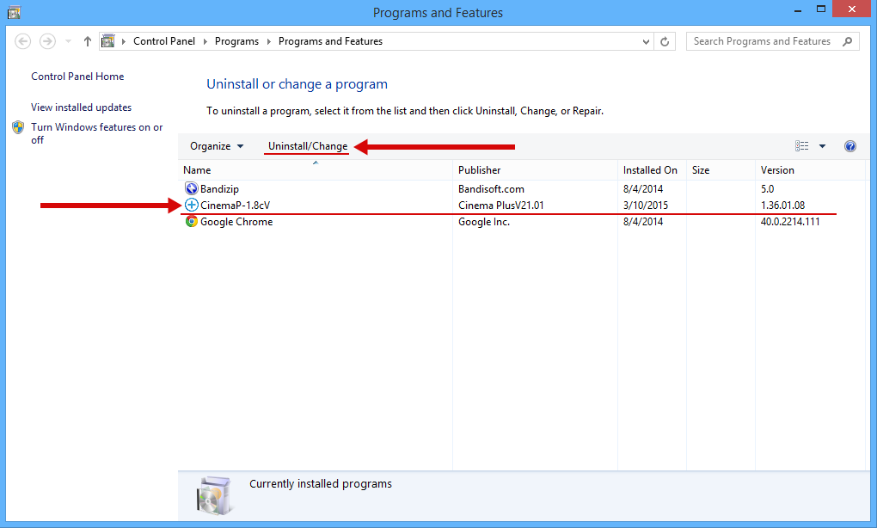
Task: Select Programs and Features breadcrumb
Action: tap(330, 41)
